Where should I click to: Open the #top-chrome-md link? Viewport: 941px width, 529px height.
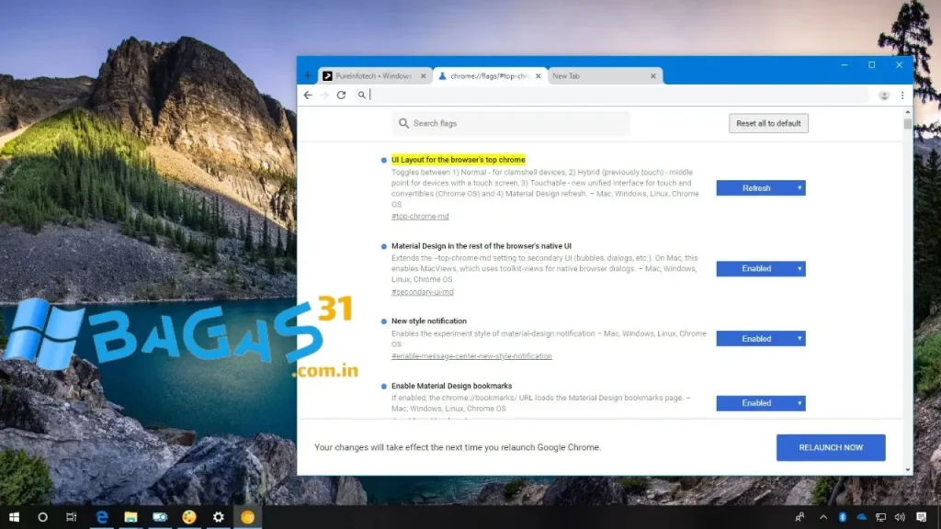coord(420,217)
